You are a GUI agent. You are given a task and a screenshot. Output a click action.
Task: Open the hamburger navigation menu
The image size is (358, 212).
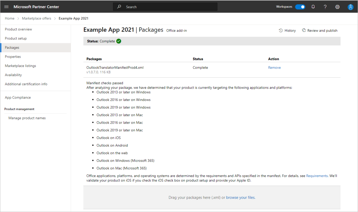[6, 7]
